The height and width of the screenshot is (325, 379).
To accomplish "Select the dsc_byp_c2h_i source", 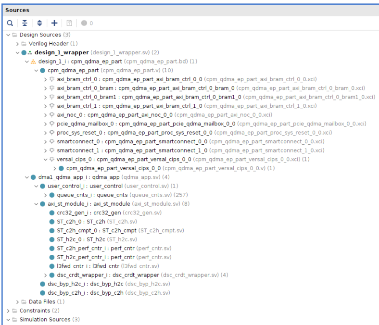I will (109, 293).
